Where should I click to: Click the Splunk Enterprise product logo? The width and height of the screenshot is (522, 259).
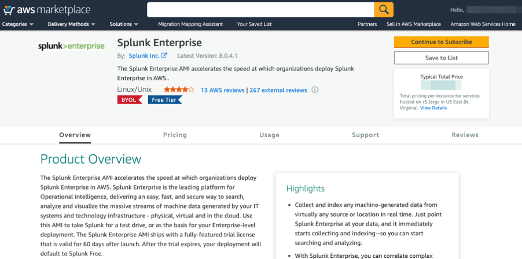[71, 46]
